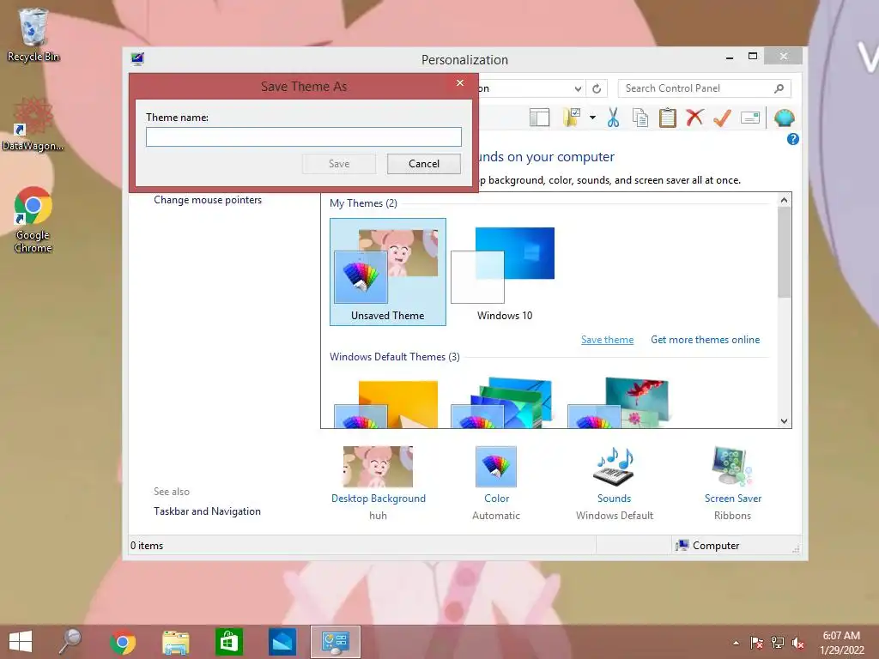Click the layout pane toolbar icon

click(539, 118)
